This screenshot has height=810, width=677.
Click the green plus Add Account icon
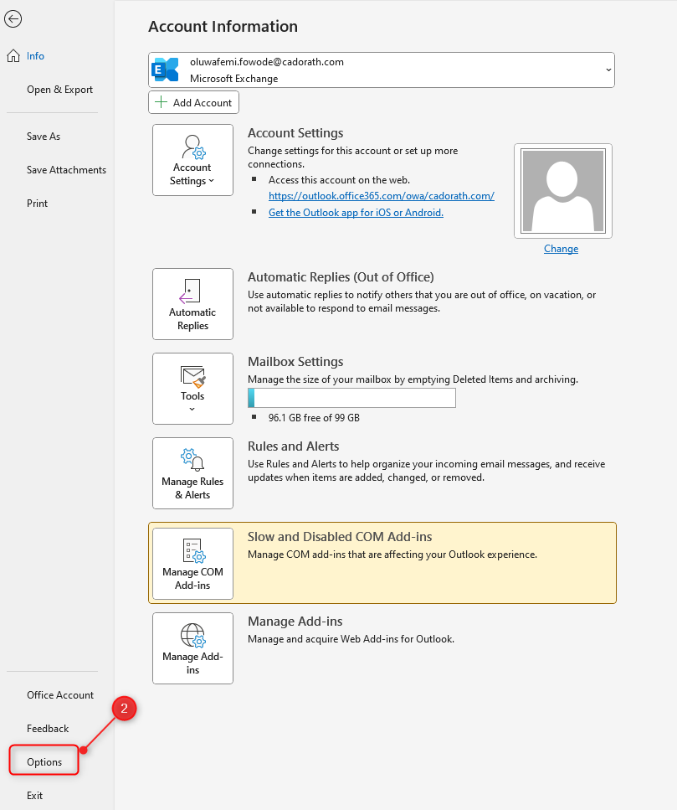[161, 102]
